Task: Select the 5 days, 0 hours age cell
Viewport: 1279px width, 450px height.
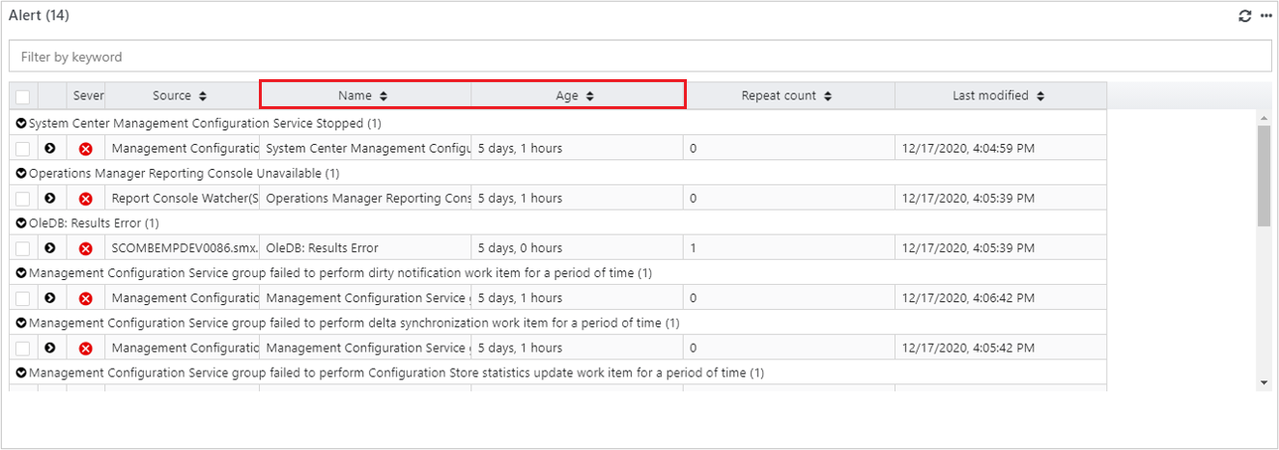Action: pos(577,248)
